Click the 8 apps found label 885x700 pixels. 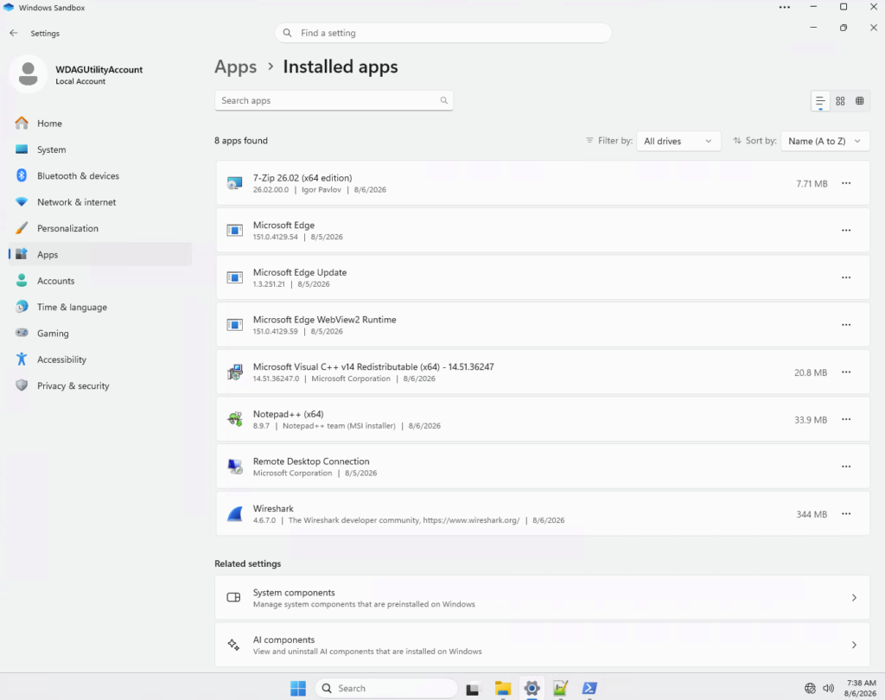[x=241, y=141]
